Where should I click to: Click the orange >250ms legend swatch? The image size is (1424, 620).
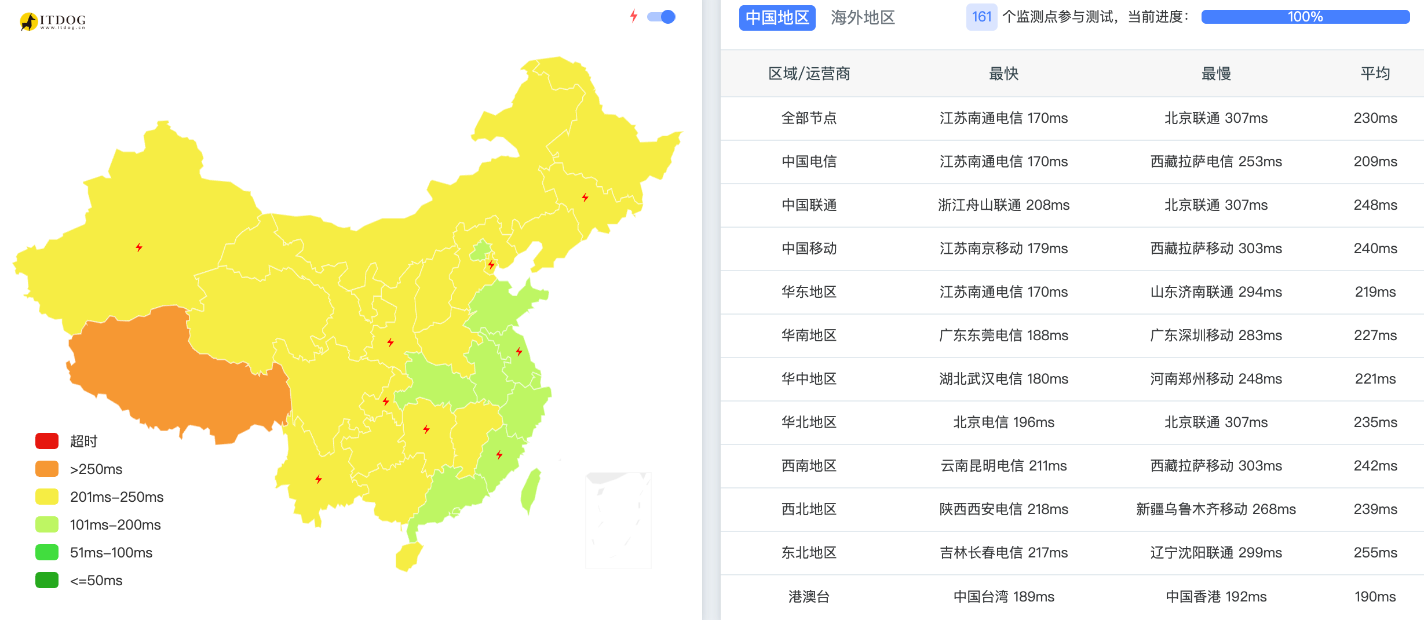[47, 469]
